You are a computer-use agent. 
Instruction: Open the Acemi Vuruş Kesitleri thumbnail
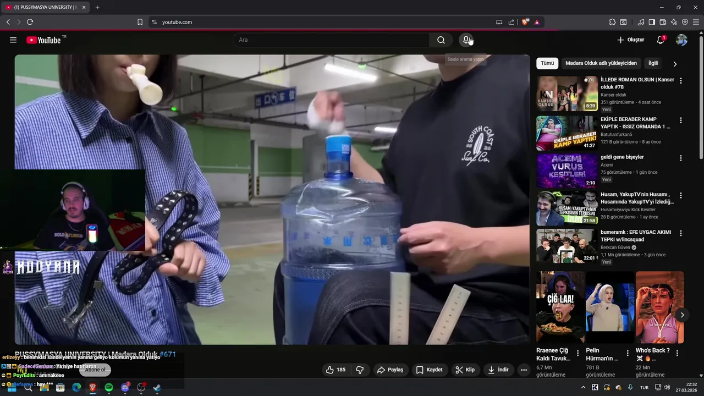[567, 170]
